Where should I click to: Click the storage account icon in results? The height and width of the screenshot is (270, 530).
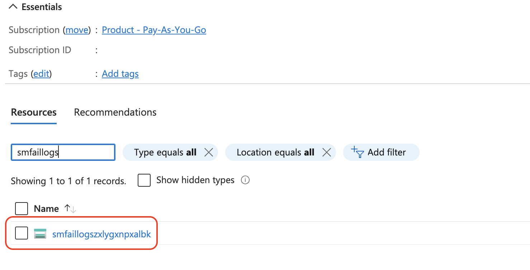pyautogui.click(x=40, y=234)
